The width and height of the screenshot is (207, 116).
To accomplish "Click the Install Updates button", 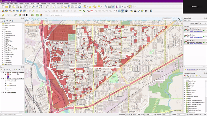I will 167,19.
